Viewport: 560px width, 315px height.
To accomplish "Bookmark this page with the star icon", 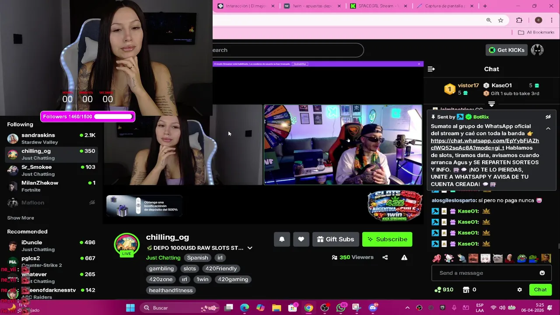I will (500, 20).
